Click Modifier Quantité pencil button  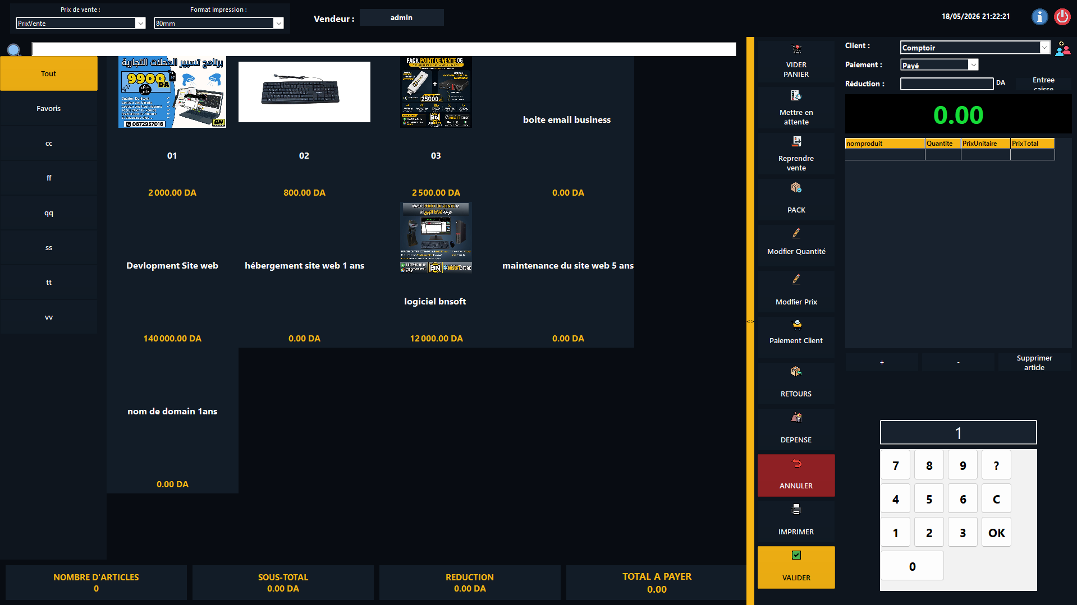click(796, 246)
